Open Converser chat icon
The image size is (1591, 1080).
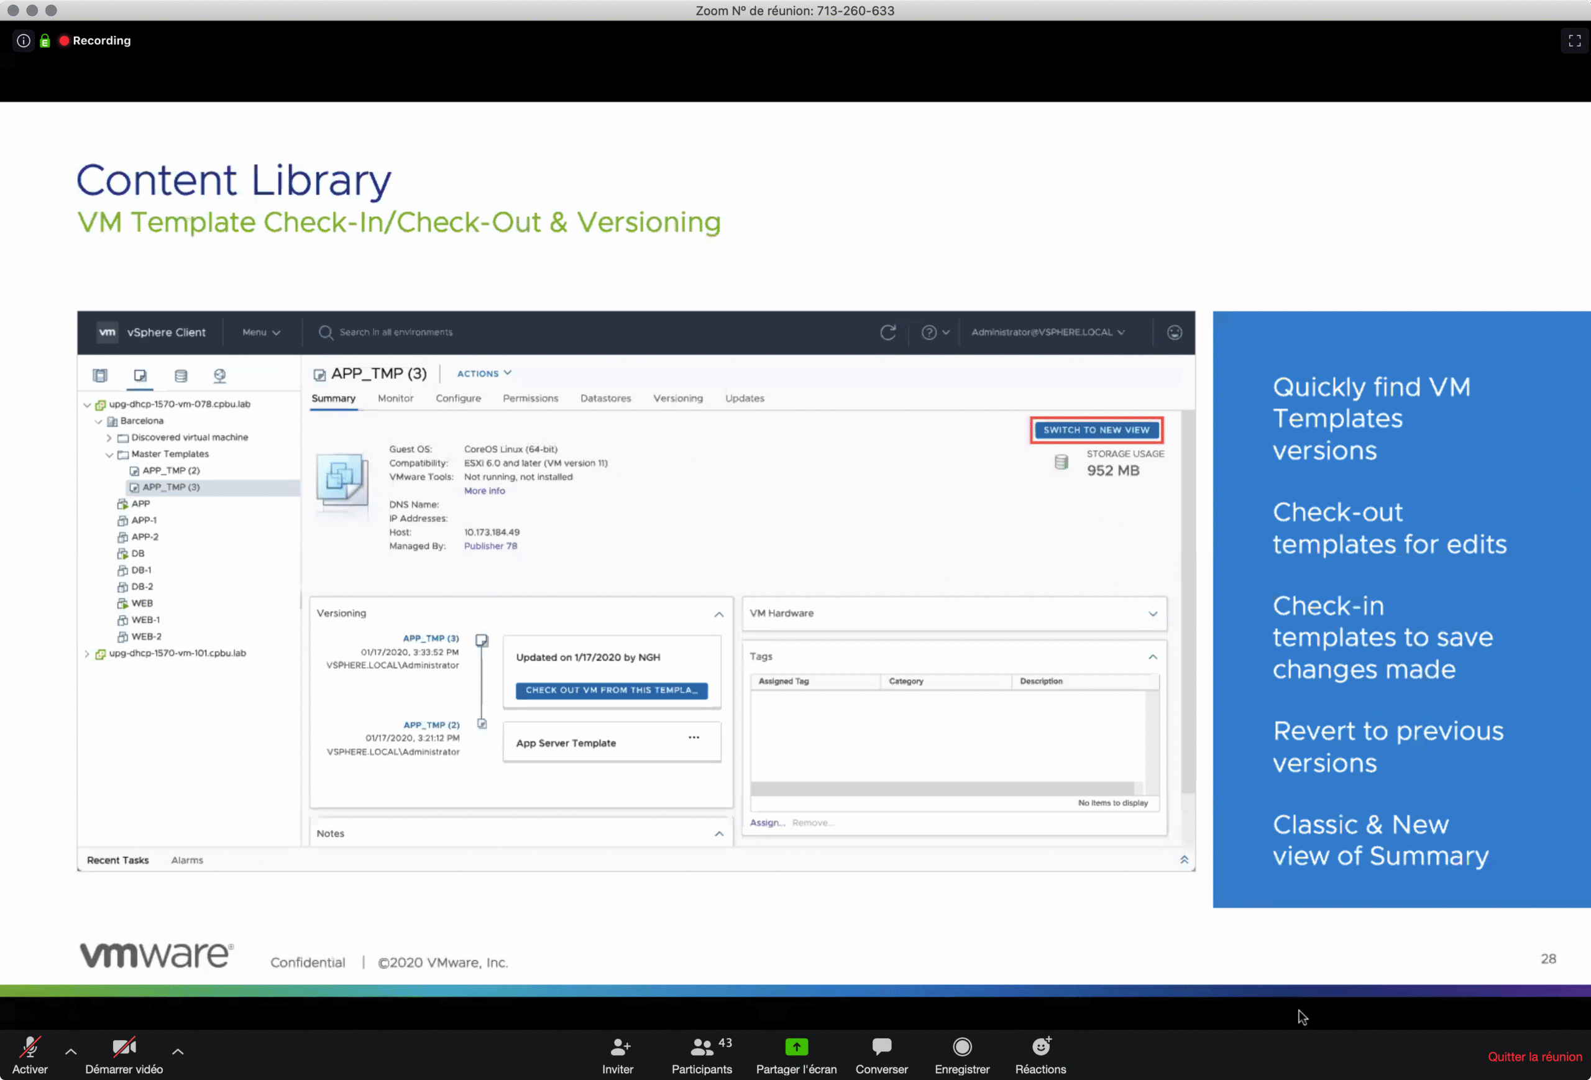tap(881, 1046)
